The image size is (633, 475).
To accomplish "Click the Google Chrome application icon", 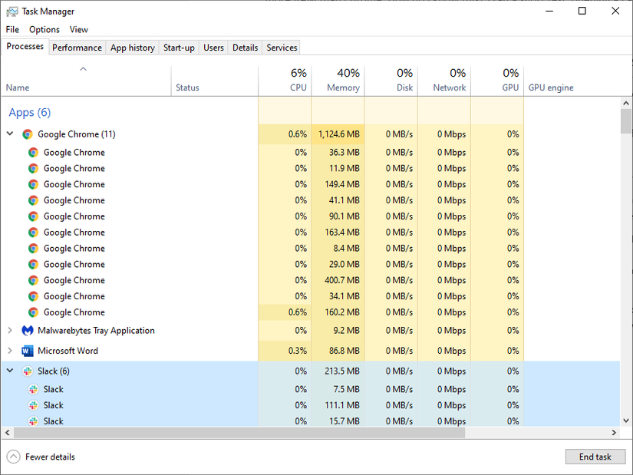I will [27, 134].
